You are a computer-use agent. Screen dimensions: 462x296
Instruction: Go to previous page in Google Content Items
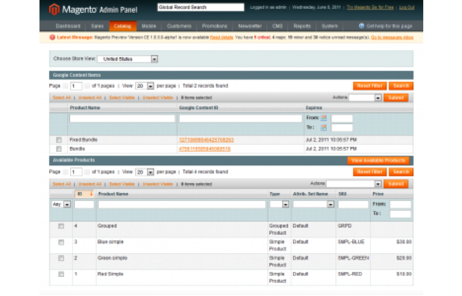pyautogui.click(x=65, y=86)
